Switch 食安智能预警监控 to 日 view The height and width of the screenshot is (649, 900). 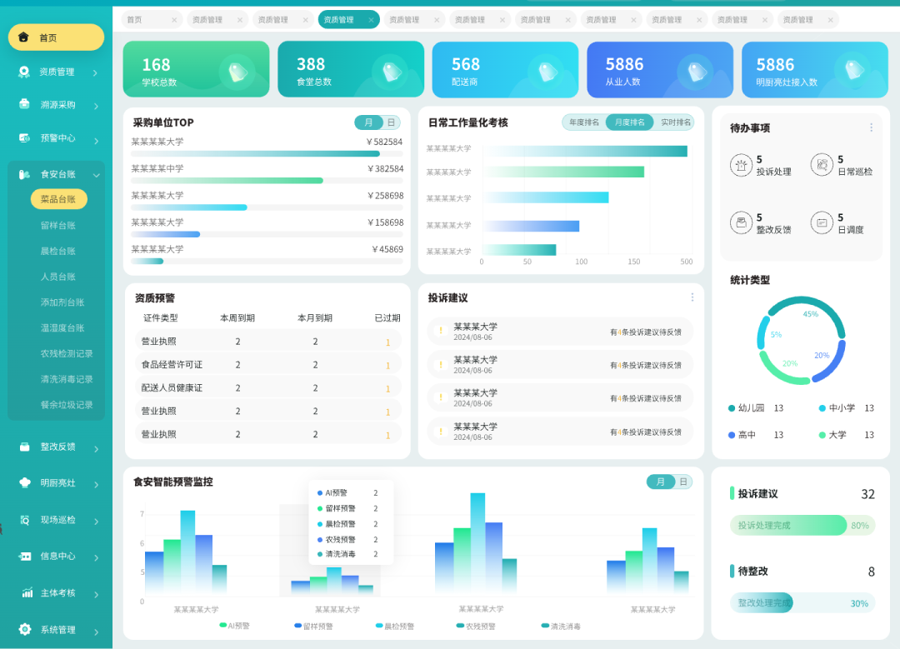coord(683,482)
